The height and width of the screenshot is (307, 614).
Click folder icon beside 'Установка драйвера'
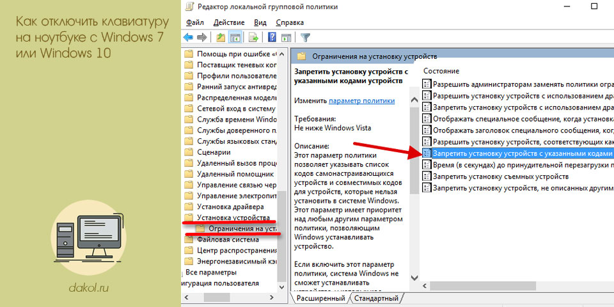(x=189, y=207)
